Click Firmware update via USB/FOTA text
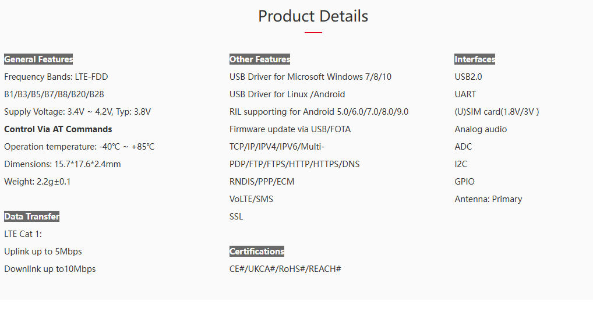Viewport: 593px width, 315px height. 290,129
